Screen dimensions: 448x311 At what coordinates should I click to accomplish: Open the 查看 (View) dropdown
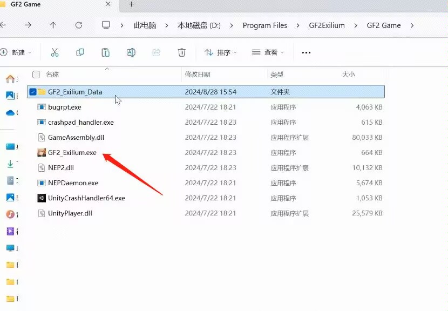[268, 52]
